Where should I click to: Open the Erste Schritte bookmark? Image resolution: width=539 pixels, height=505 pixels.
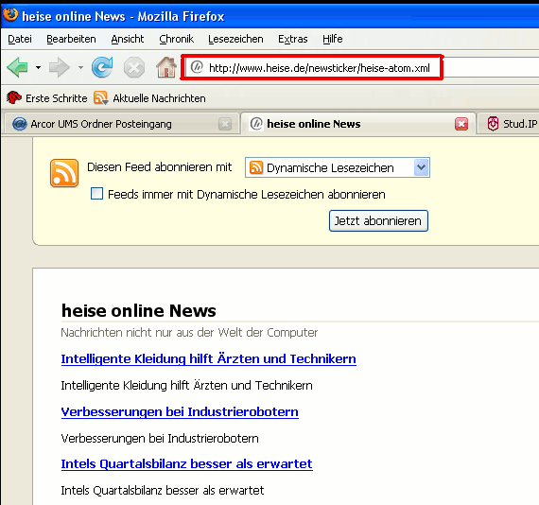pos(46,98)
